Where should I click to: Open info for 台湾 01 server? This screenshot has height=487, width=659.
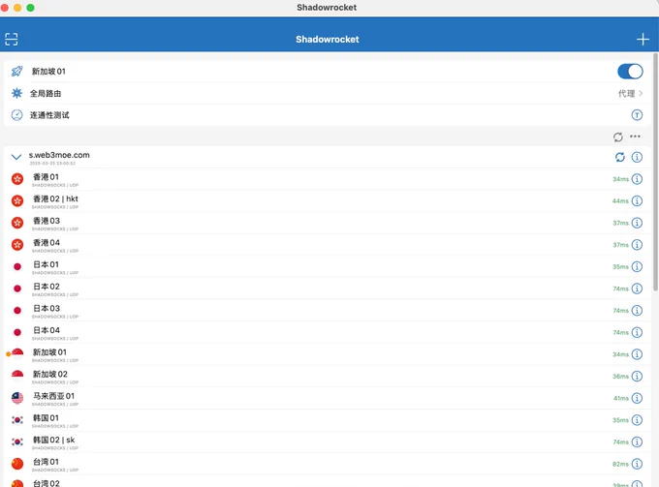click(637, 464)
